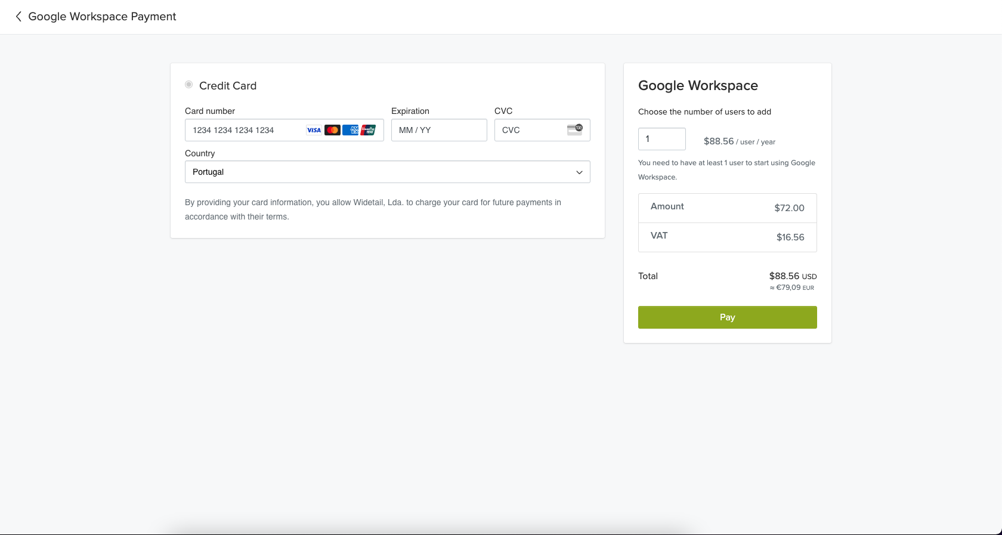
Task: Click the chevron arrow in Country selector
Action: [579, 172]
